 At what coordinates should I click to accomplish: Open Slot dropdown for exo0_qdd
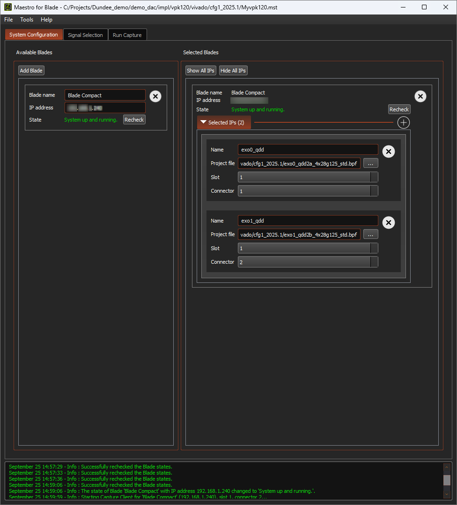point(308,177)
